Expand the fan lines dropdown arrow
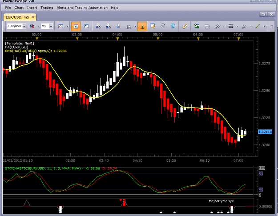 [251, 26]
